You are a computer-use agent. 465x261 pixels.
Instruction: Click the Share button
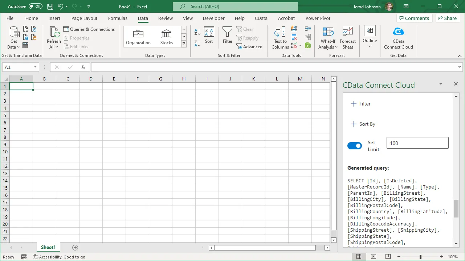pyautogui.click(x=448, y=18)
